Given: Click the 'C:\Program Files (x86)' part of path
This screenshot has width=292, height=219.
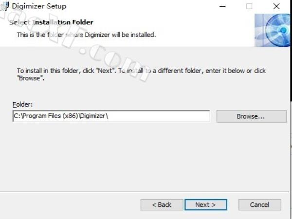Looking at the screenshot, I should coord(46,116).
